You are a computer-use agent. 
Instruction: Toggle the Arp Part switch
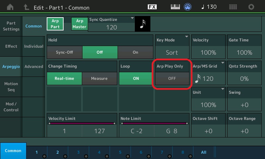(55, 24)
